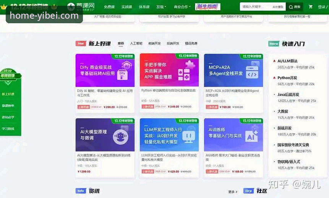Click the LLM开发工程师入行实战 course title text

click(169, 157)
